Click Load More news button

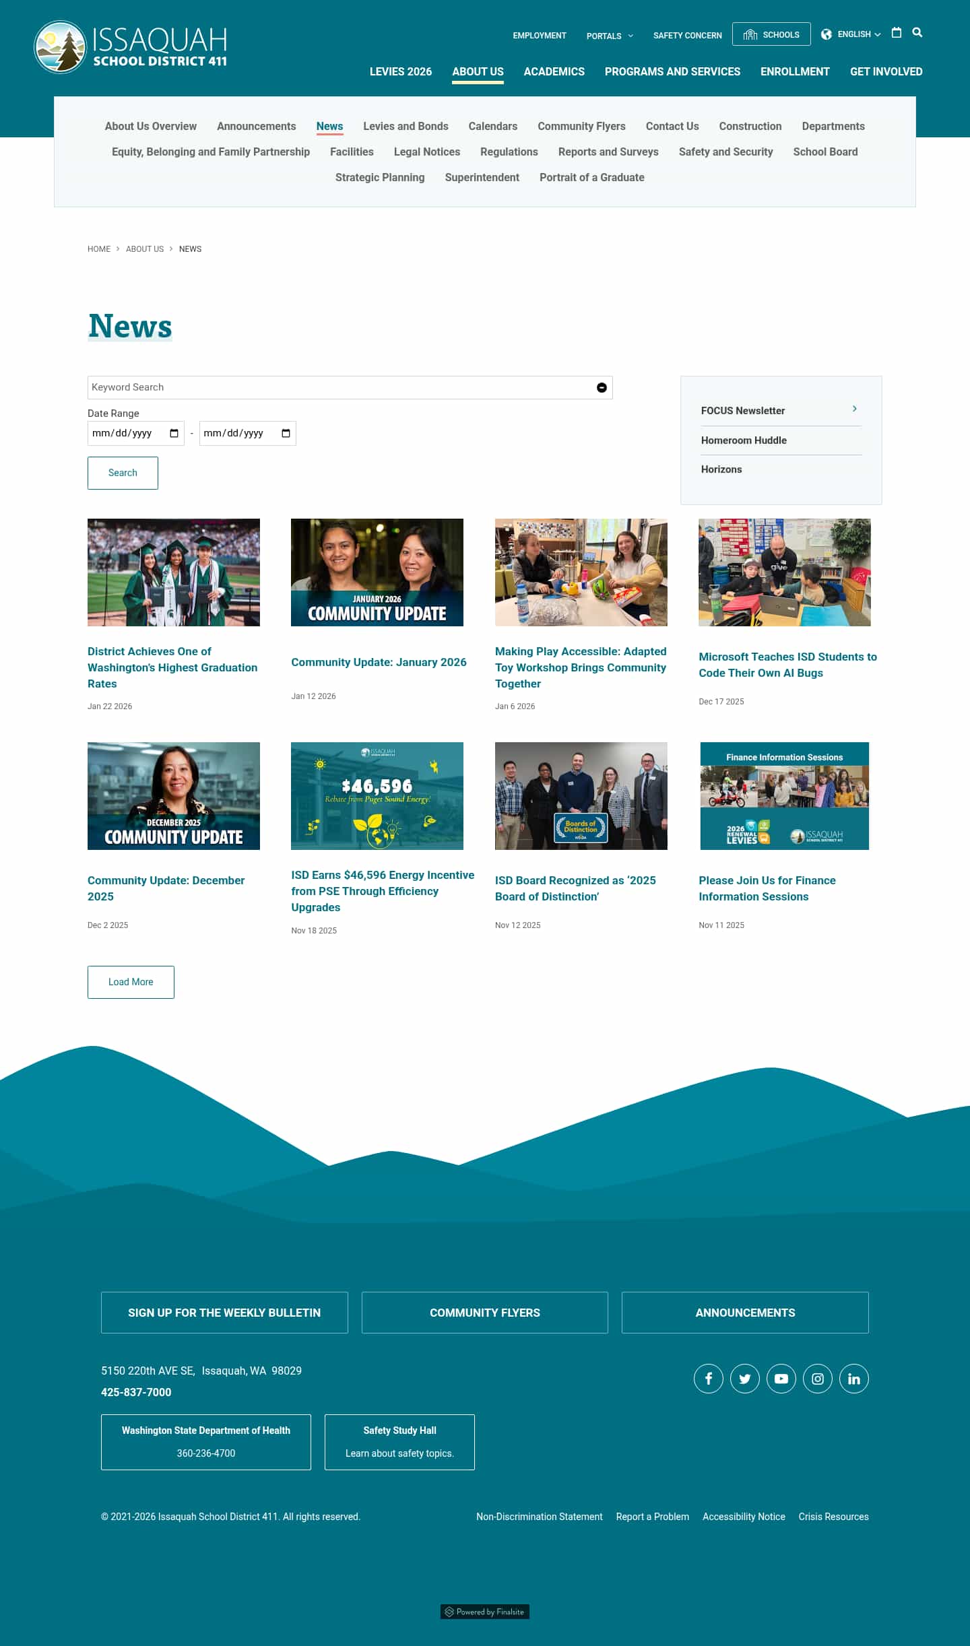[131, 982]
